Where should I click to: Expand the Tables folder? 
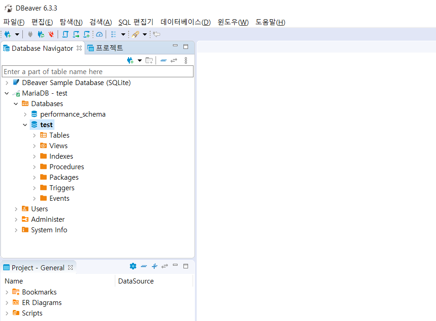34,136
